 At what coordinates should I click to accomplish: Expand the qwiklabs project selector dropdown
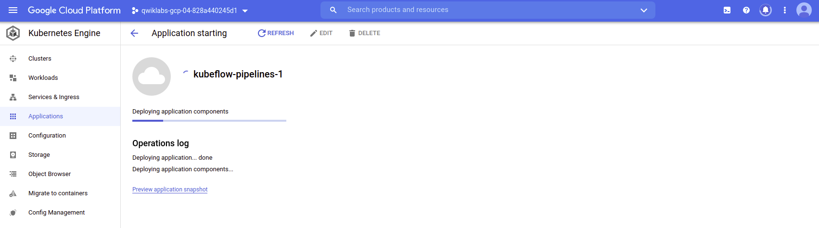coord(190,11)
